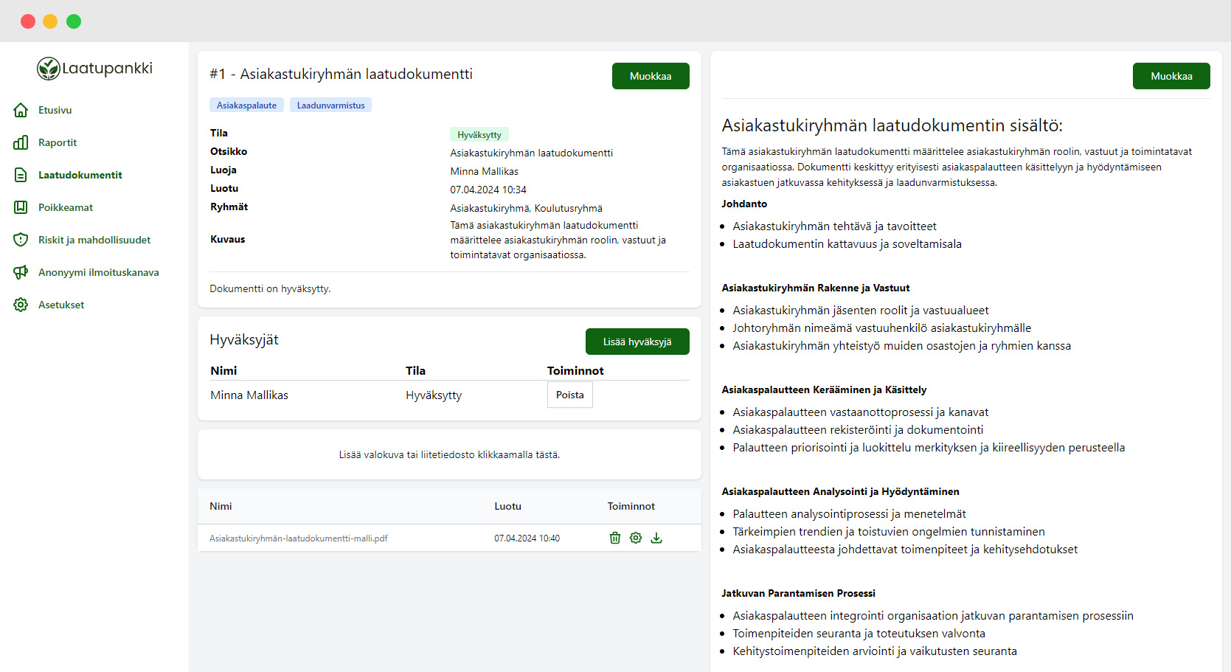Select the Asiakaspalaute tag
The height and width of the screenshot is (672, 1231).
point(246,105)
